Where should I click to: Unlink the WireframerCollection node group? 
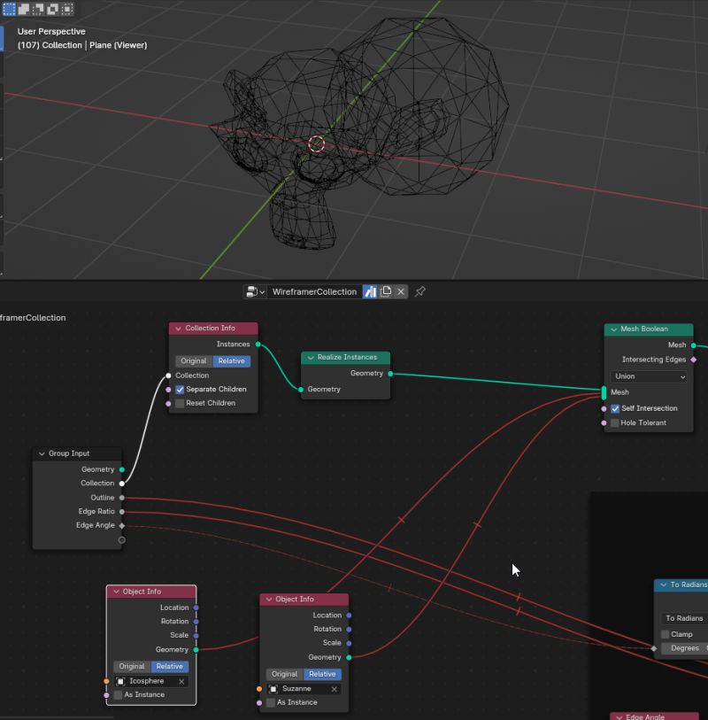point(400,291)
